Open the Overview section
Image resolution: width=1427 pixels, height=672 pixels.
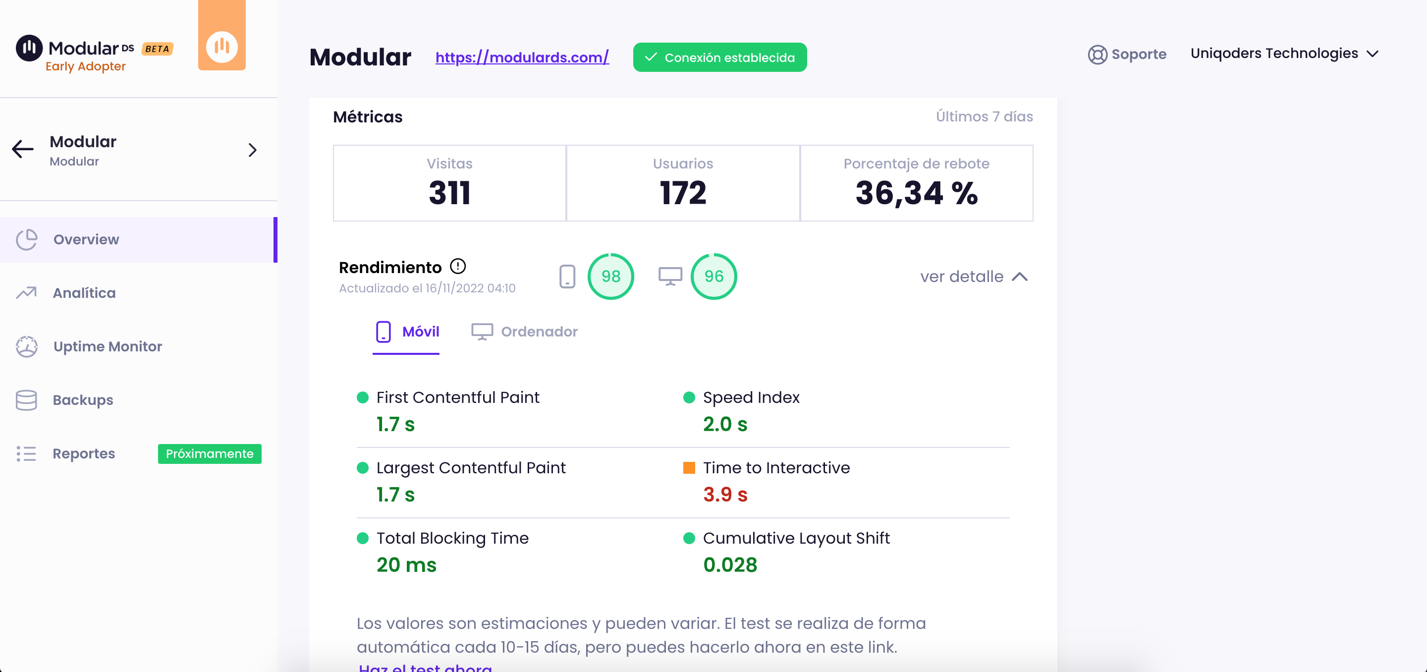(x=139, y=239)
